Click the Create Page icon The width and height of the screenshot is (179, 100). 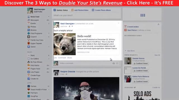click(x=29, y=75)
